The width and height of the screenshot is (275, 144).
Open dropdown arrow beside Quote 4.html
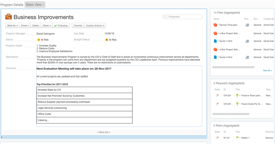click(218, 57)
